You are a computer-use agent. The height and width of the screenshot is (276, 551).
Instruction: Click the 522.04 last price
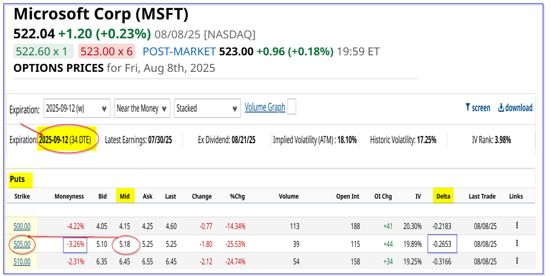click(x=34, y=34)
